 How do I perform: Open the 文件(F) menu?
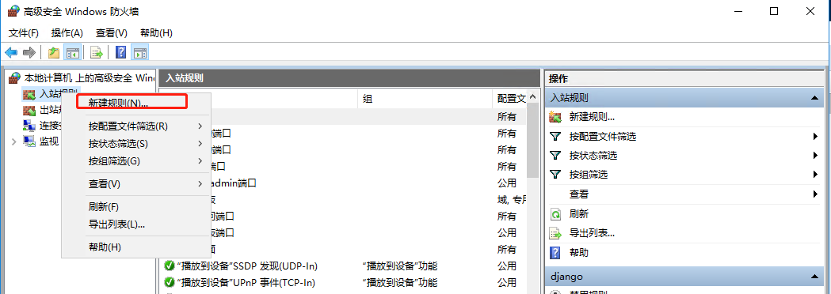24,32
